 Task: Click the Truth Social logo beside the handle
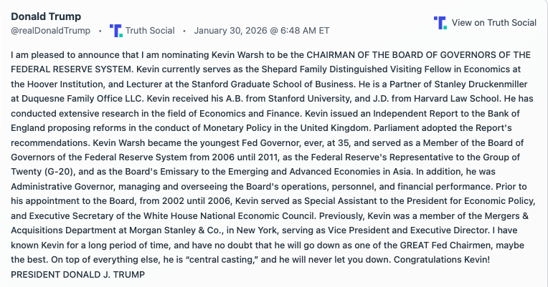coord(115,31)
